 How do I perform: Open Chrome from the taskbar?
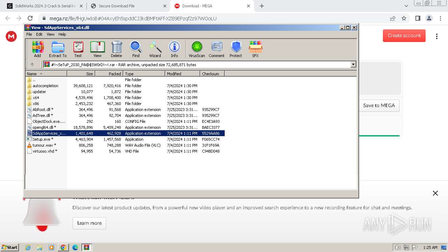[63, 247]
